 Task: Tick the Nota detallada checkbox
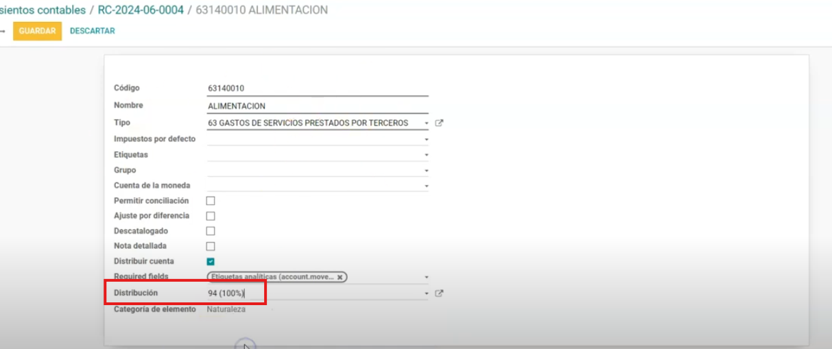211,246
